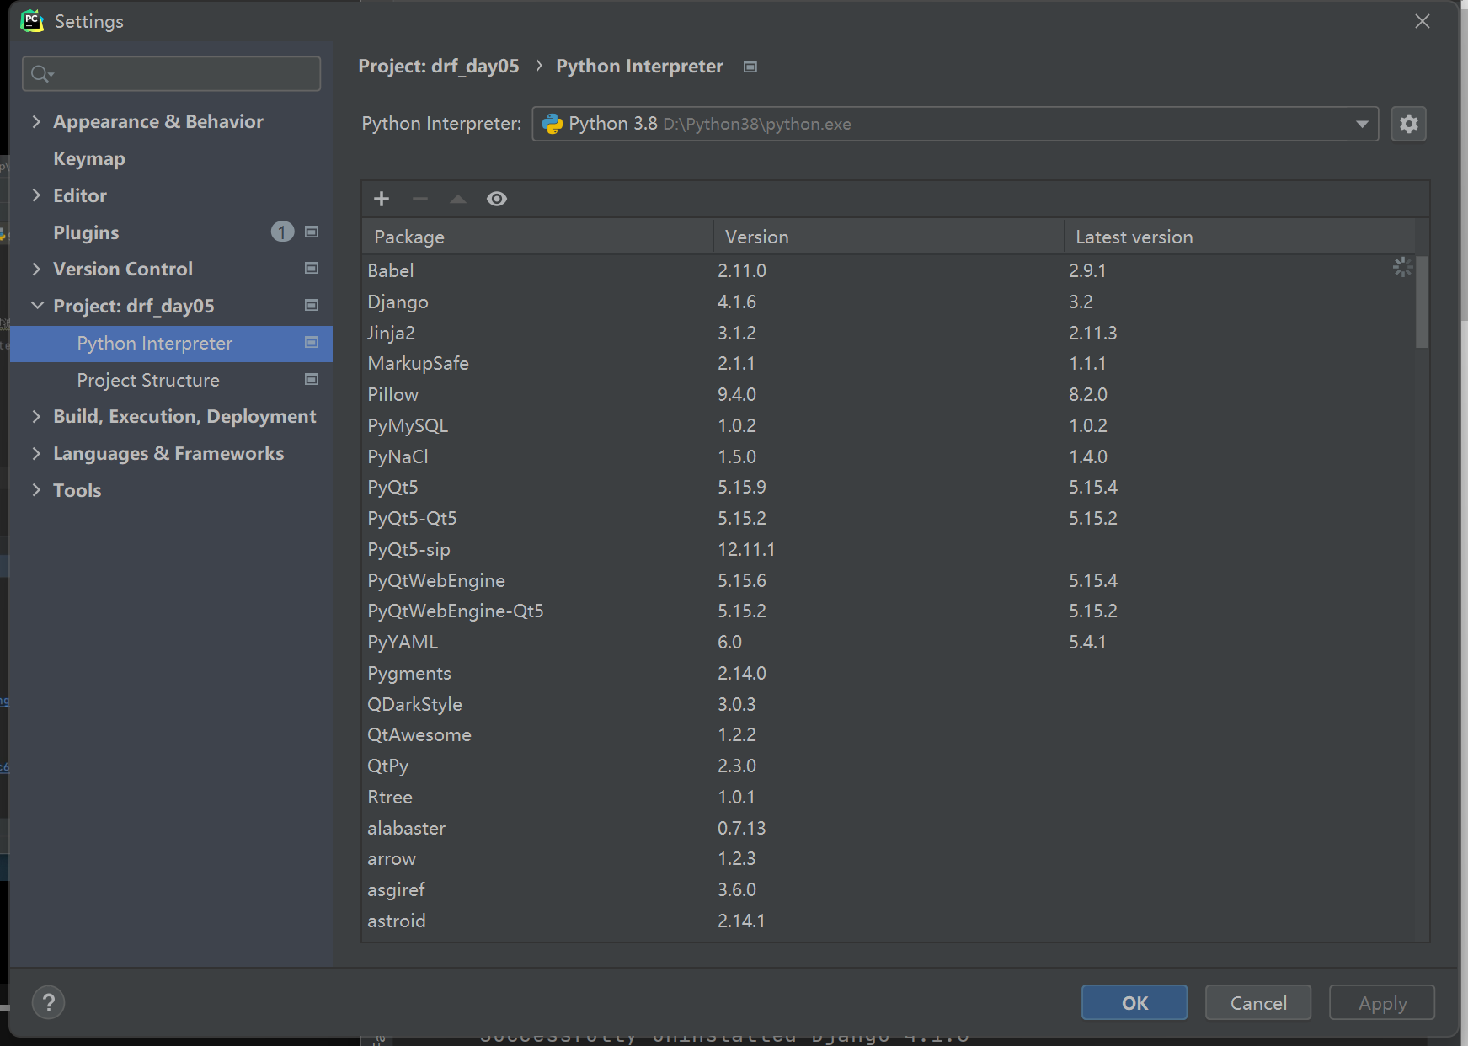Open interpreter gear settings menu
The width and height of the screenshot is (1468, 1046).
1409,124
